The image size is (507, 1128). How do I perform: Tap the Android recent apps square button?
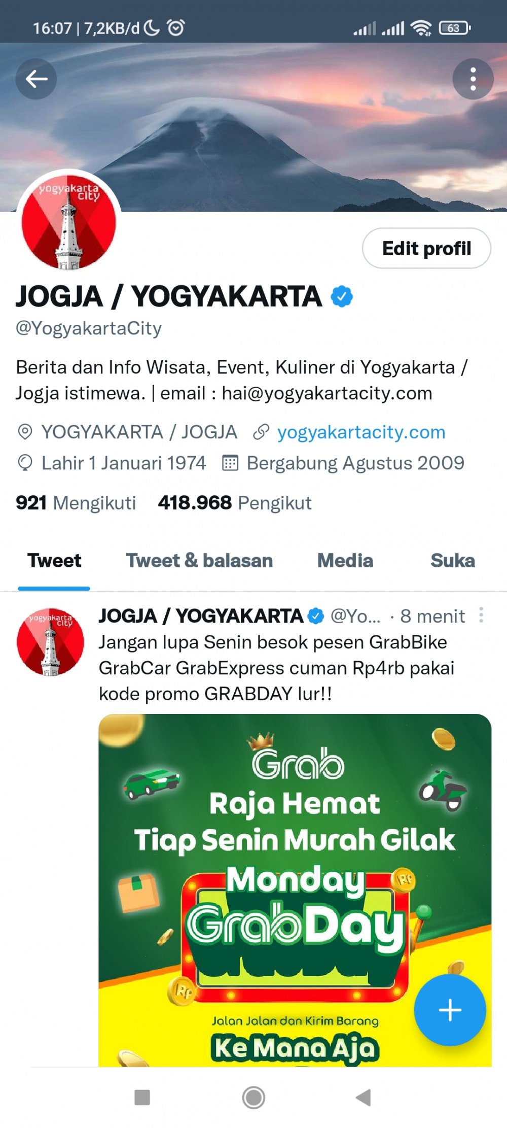[x=142, y=1098]
